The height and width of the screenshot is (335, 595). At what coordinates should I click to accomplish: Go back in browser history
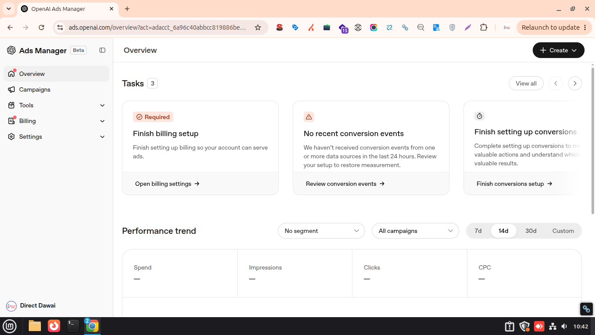10,27
